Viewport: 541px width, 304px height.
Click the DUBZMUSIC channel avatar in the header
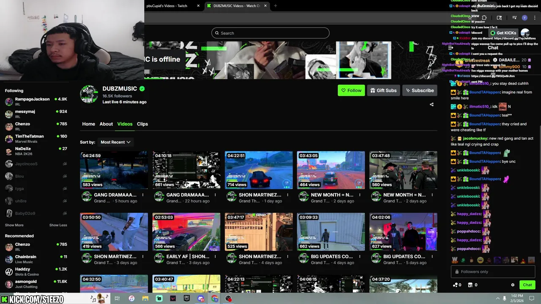click(89, 94)
